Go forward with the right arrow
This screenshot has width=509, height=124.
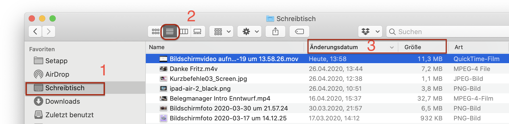tap(48, 31)
